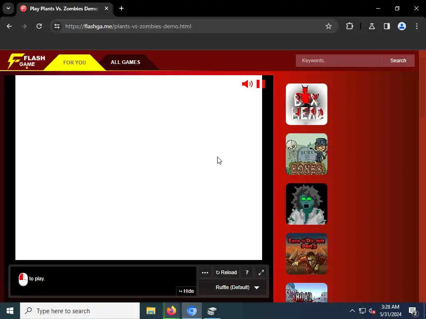Click the Search button
Screen dimensions: 426x319
click(398, 61)
